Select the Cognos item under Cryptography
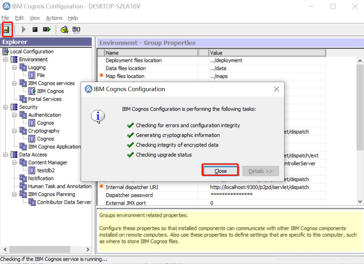Image resolution: width=364 pixels, height=264 pixels. point(46,139)
